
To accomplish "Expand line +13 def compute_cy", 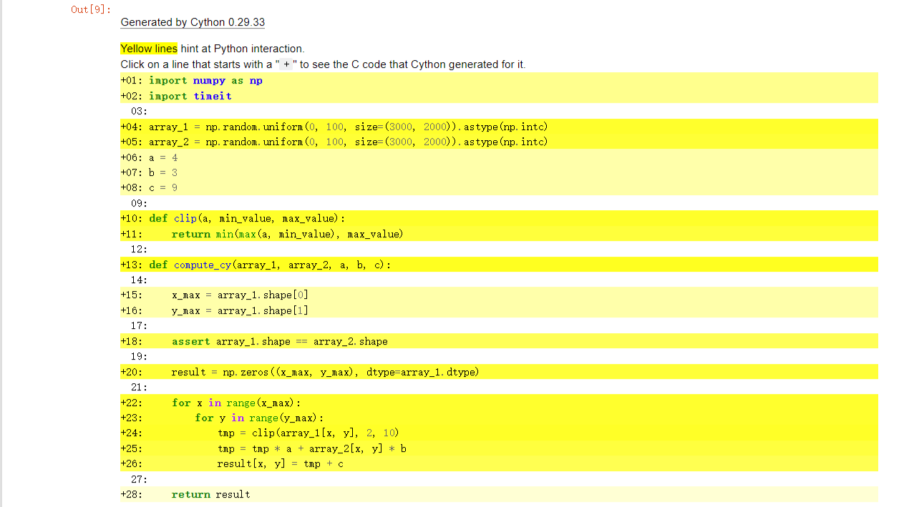I will coord(499,265).
